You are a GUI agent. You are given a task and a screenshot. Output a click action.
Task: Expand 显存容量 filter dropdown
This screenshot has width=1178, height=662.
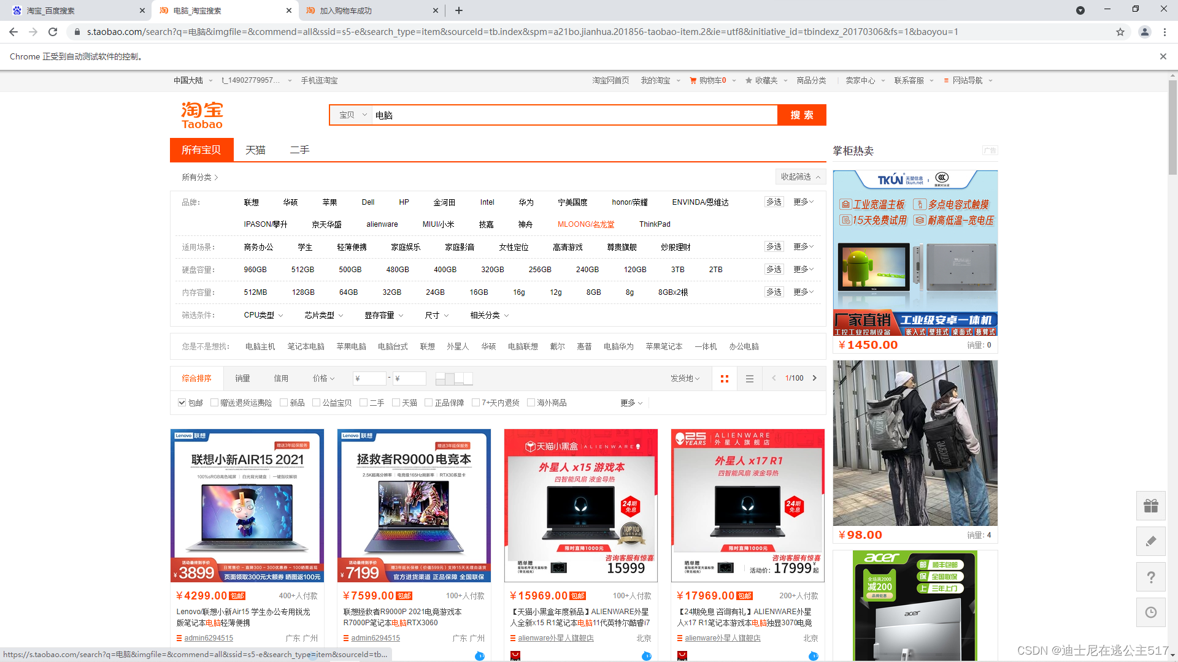(x=383, y=315)
